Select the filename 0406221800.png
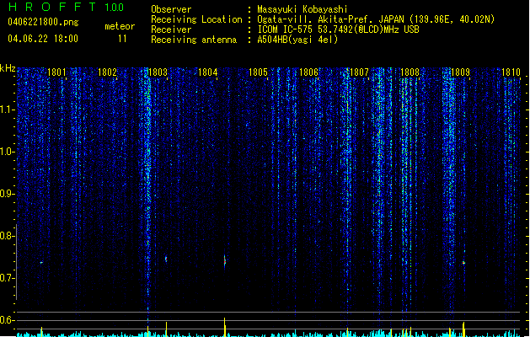Image resolution: width=530 pixels, height=337 pixels. [43, 22]
